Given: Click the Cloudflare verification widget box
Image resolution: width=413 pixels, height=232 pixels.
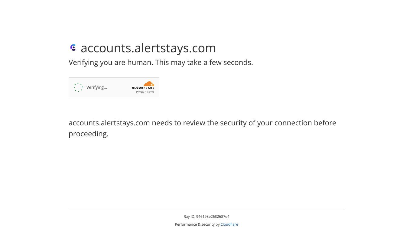Looking at the screenshot, I should tap(114, 87).
